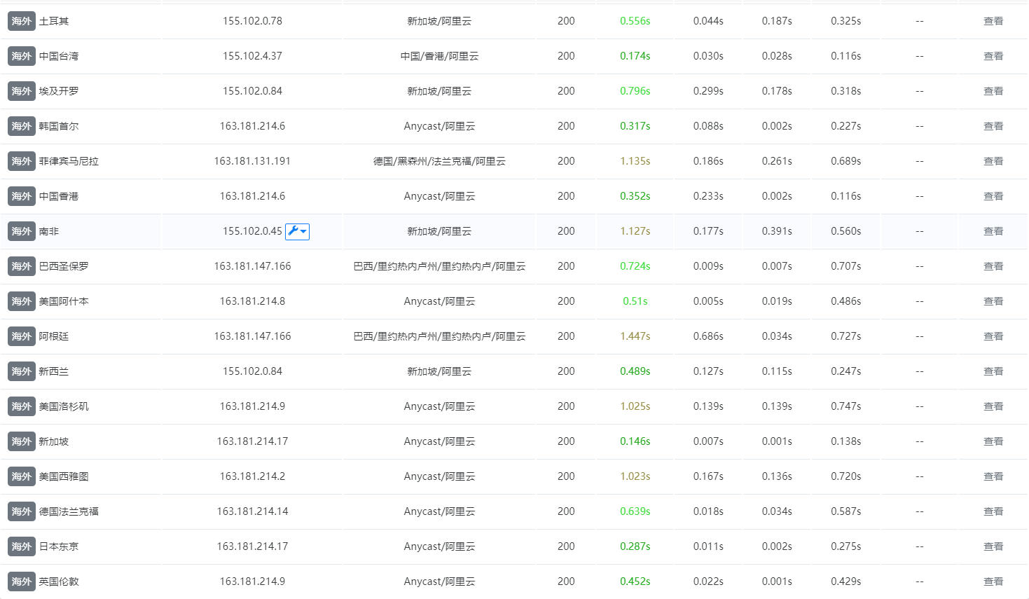Click the 海外 badge for 英国伦敦

[x=22, y=581]
